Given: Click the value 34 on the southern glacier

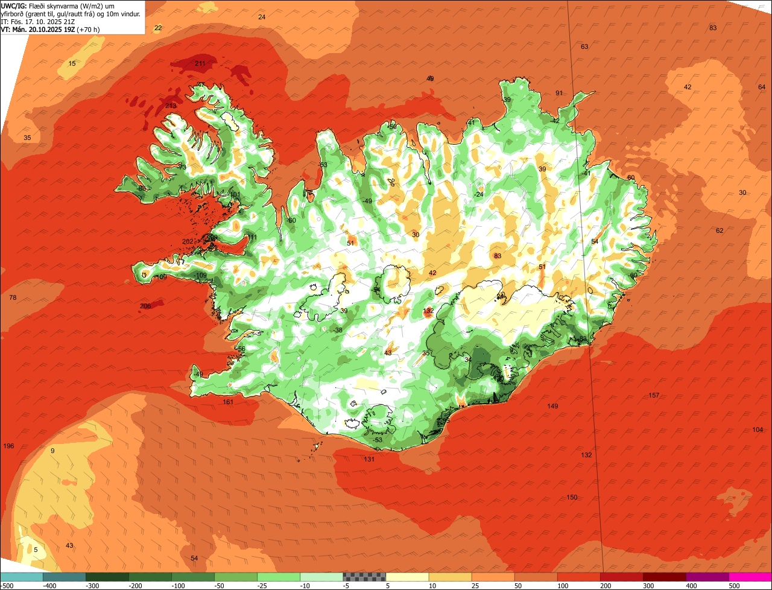Looking at the screenshot, I should point(468,360).
